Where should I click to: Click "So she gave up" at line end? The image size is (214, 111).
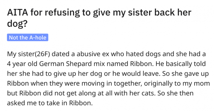coord(185,74)
